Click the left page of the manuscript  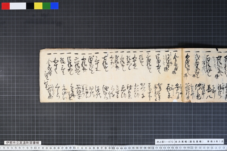pos(111,76)
